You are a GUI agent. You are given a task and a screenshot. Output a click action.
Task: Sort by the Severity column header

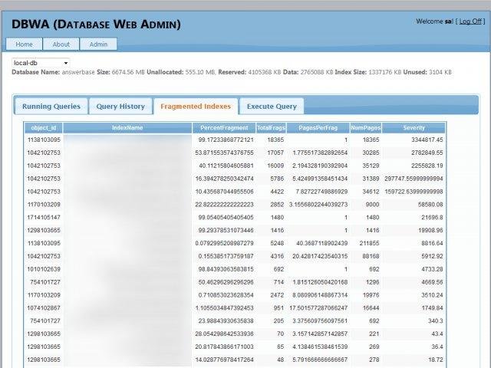point(414,127)
